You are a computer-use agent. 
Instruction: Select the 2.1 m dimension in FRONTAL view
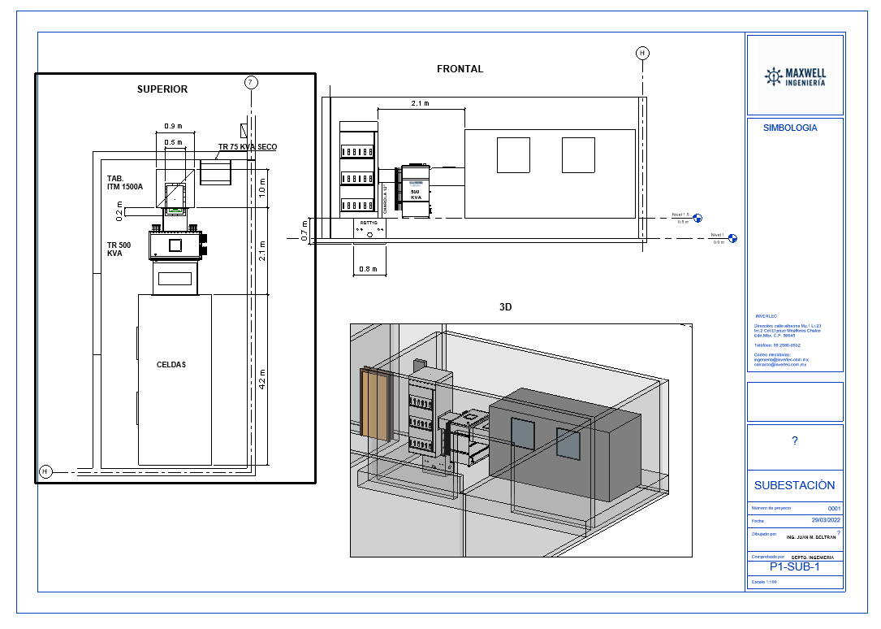421,103
